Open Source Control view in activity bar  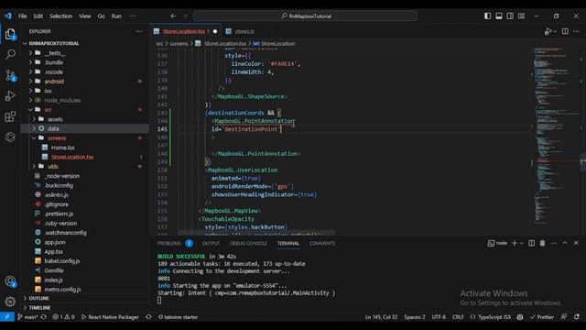pos(10,75)
